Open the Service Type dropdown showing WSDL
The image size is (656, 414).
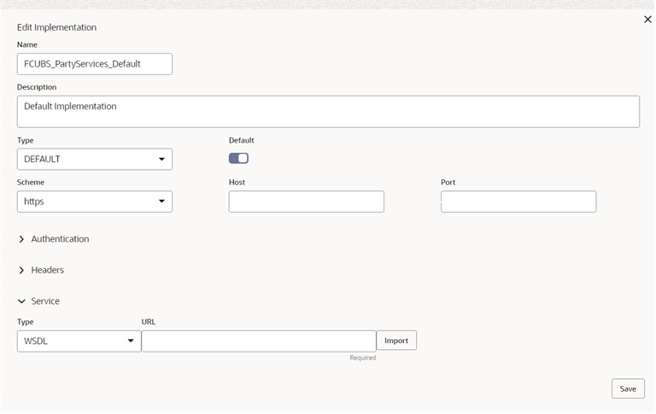79,341
